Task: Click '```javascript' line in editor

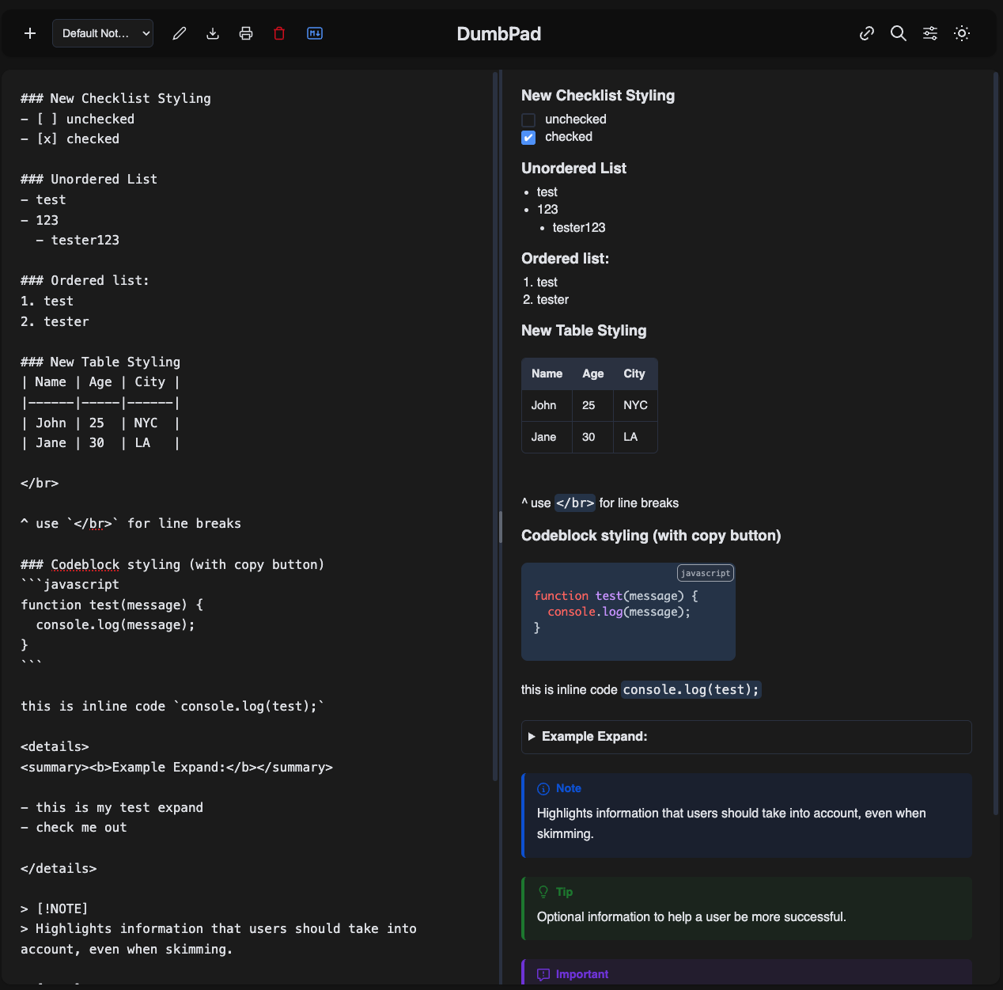Action: (70, 585)
